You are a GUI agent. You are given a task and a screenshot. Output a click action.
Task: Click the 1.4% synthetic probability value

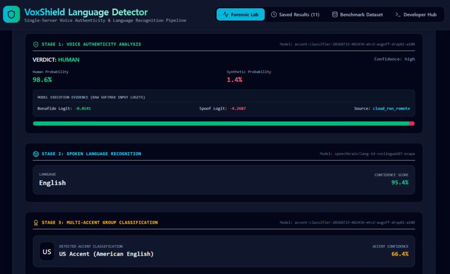click(234, 80)
